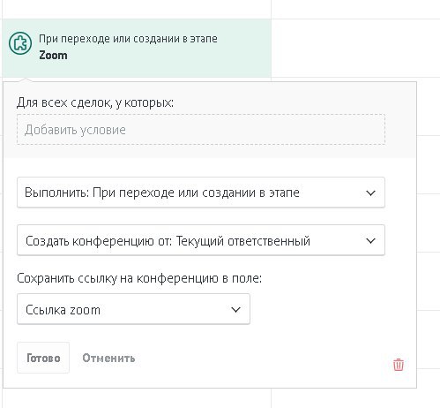Open the 'Ссылка zoom' field dropdown
Screen dimensions: 440x408
(x=133, y=309)
